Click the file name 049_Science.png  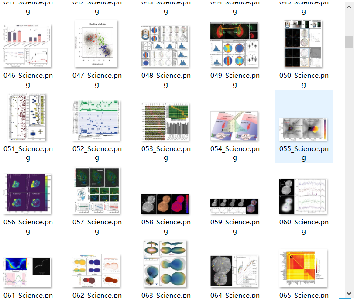click(x=235, y=80)
